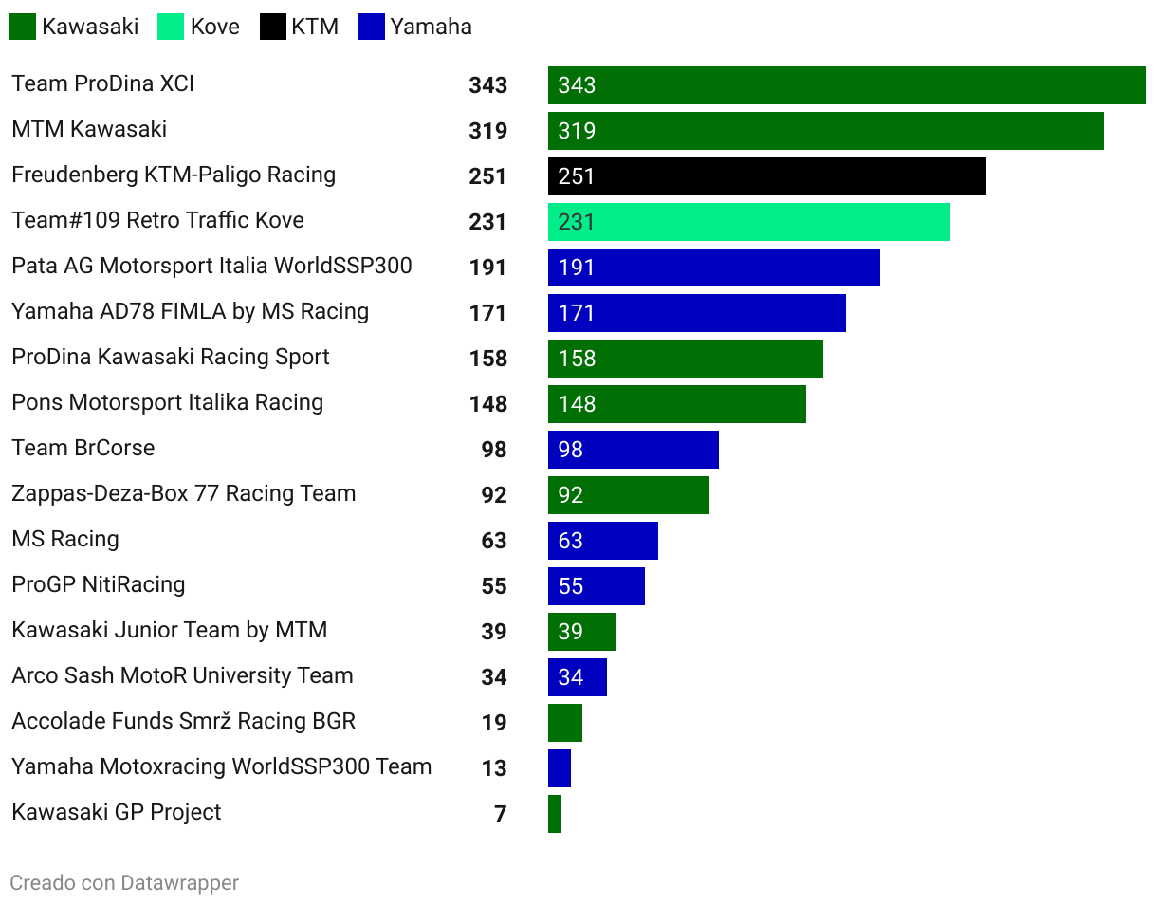1157x905 pixels.
Task: Click the Yamaha Motoxracing WorldSSP300 Team label
Action: pyautogui.click(x=221, y=766)
